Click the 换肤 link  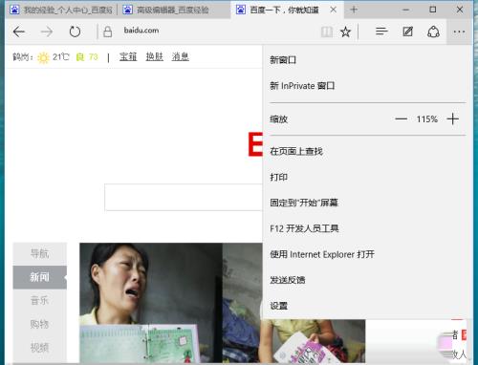tap(155, 56)
